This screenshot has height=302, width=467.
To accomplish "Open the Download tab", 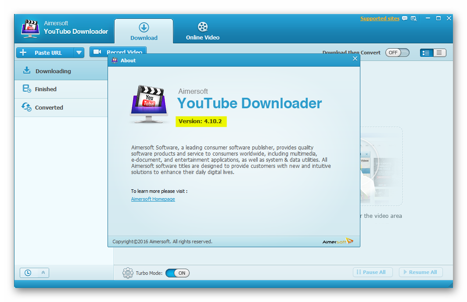I will pyautogui.click(x=144, y=31).
